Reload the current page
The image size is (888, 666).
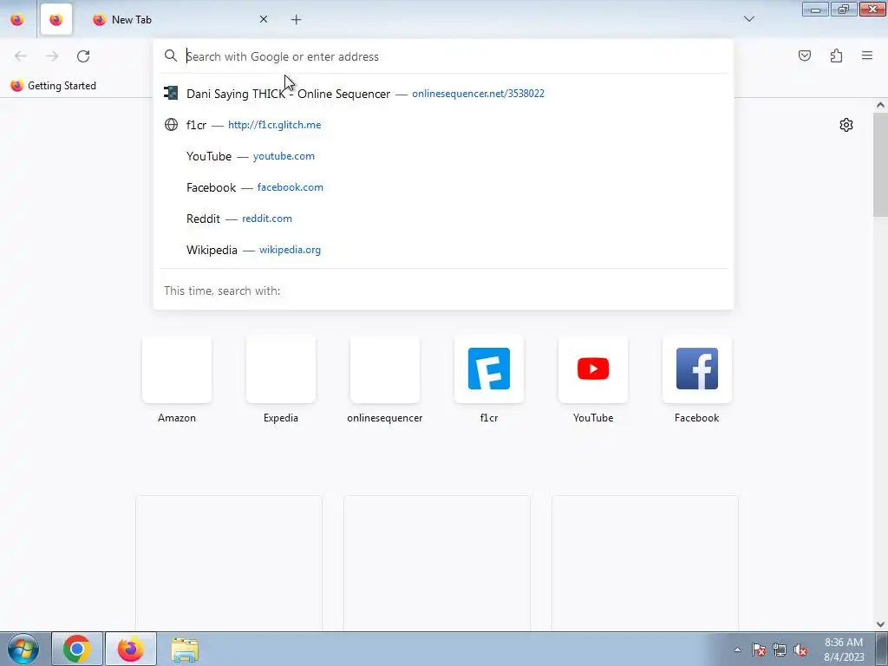[x=83, y=56]
